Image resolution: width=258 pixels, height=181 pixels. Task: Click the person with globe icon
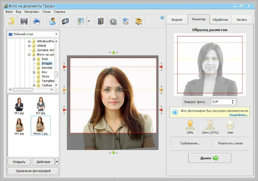click(x=53, y=21)
